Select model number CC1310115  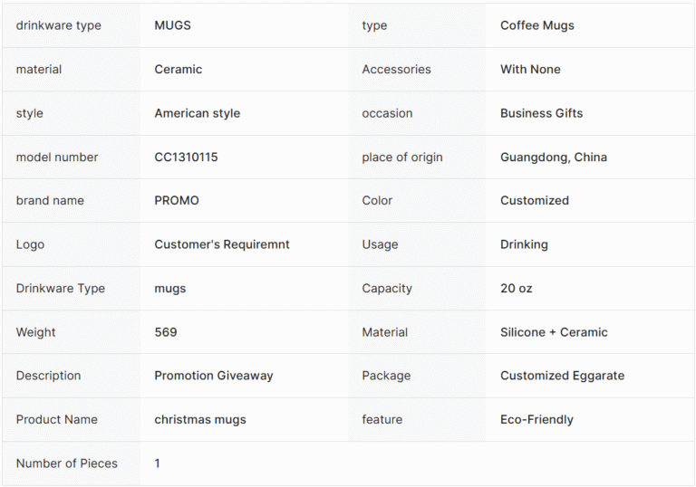tap(186, 157)
